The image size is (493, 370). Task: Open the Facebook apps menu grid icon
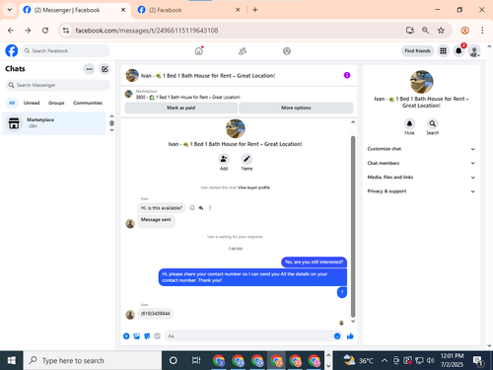[x=443, y=51]
